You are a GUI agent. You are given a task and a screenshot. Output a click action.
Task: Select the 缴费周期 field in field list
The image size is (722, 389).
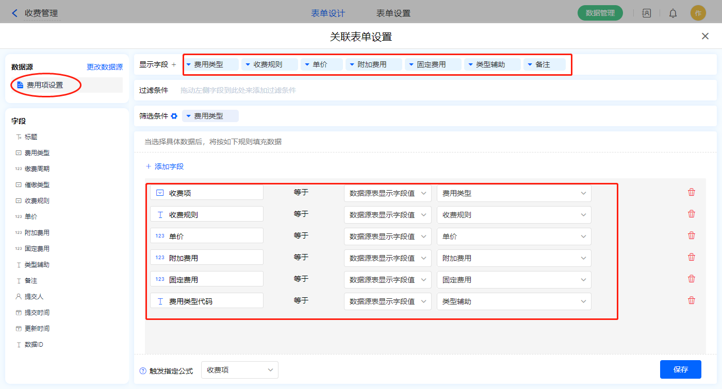tap(37, 169)
